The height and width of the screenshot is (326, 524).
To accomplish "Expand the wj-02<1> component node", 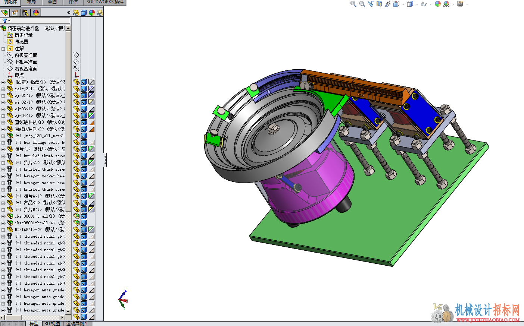I will pyautogui.click(x=3, y=102).
